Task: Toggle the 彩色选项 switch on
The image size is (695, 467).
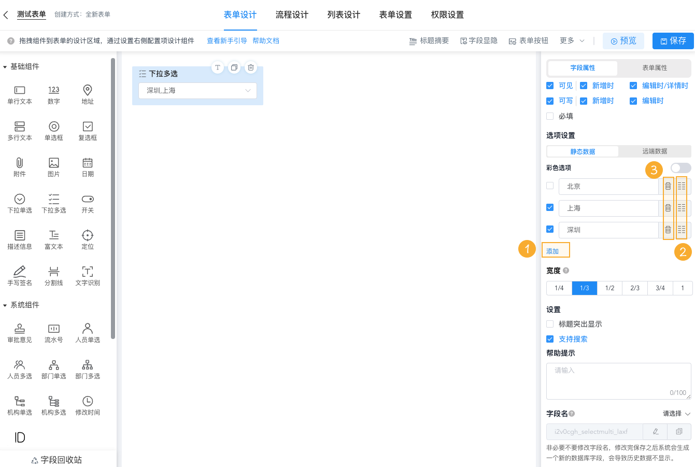Action: click(680, 167)
